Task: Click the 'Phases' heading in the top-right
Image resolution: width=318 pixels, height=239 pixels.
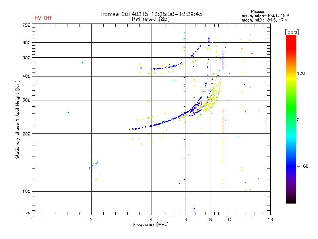Action: click(257, 12)
